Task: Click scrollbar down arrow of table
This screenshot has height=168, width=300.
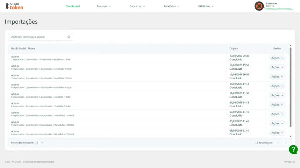Action: 290,136
